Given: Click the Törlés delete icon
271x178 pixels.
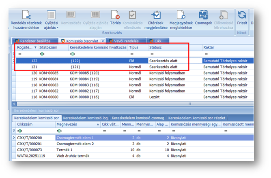Looking at the screenshot, I should click(115, 15).
